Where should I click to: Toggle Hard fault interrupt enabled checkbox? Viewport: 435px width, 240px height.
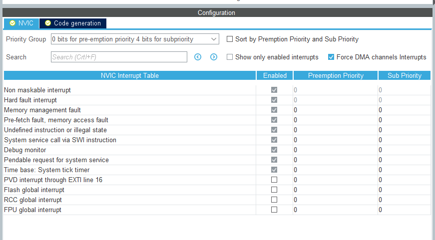tap(274, 100)
